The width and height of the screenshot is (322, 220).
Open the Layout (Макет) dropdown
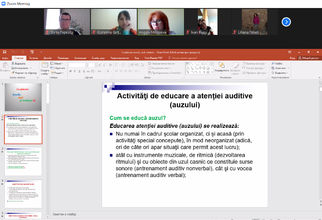point(57,64)
